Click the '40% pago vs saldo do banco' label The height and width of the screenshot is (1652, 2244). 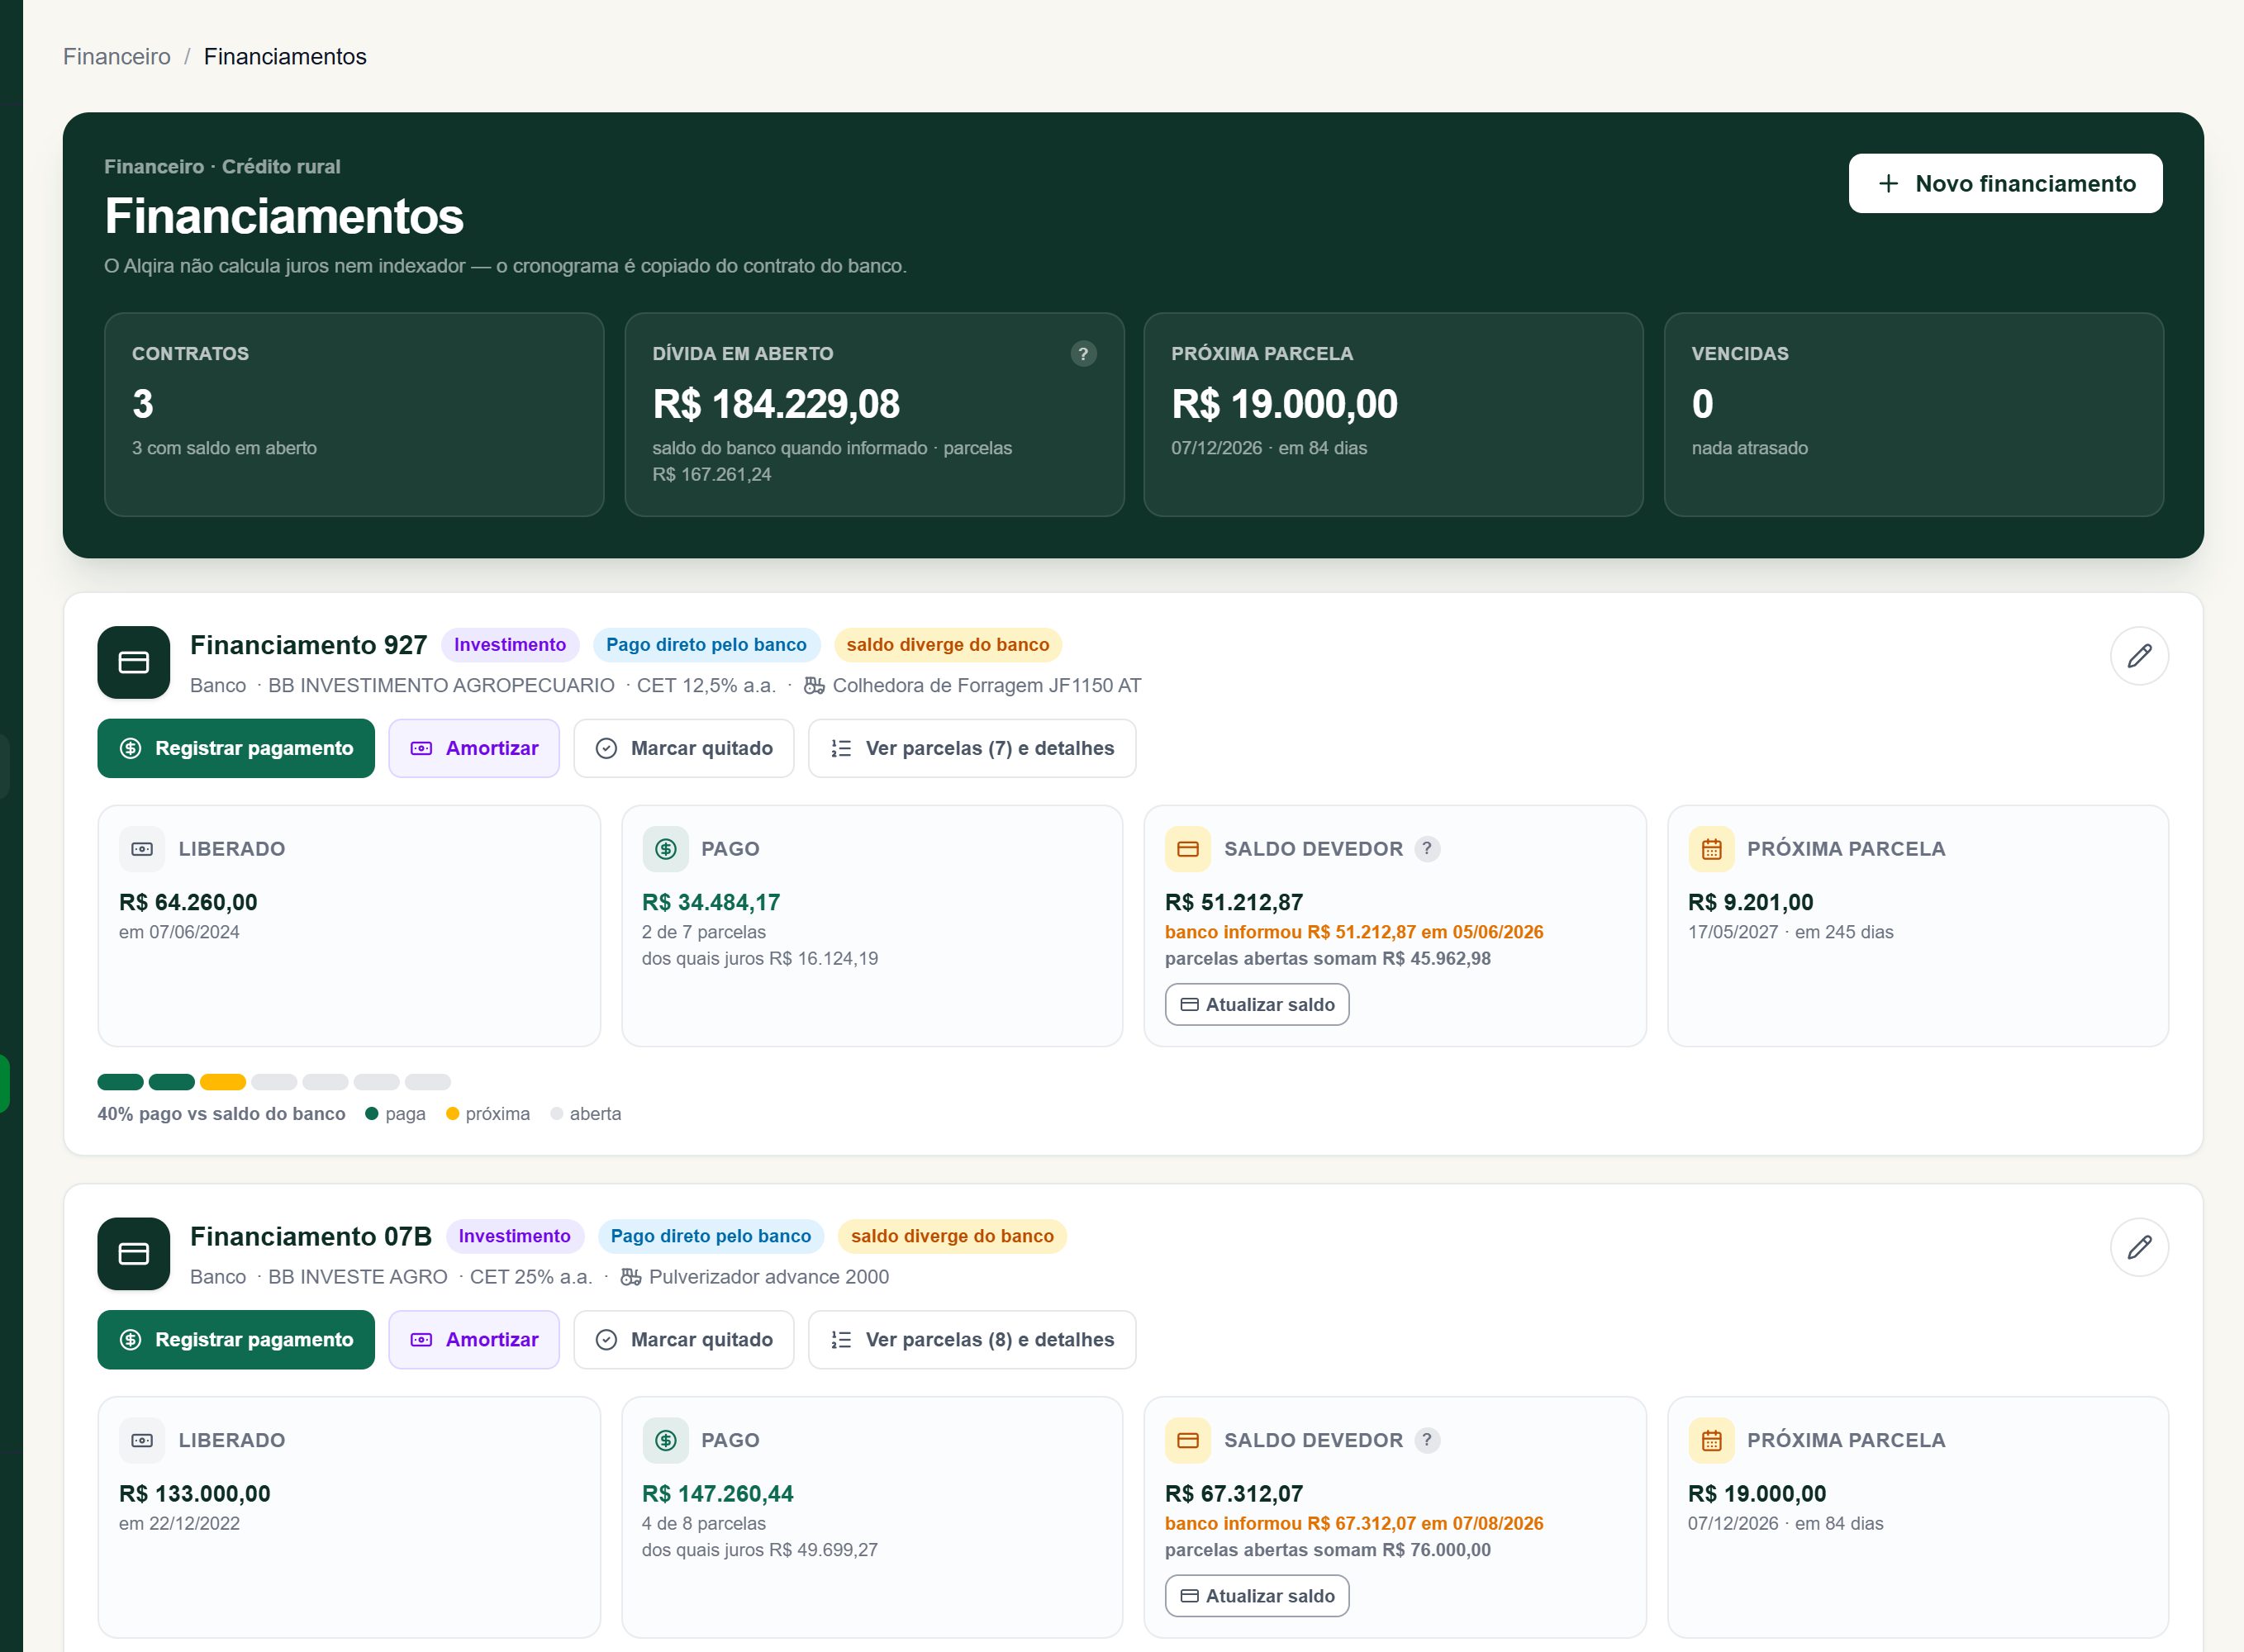click(x=221, y=1114)
